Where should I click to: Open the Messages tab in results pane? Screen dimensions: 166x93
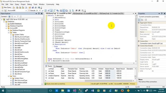point(58,66)
